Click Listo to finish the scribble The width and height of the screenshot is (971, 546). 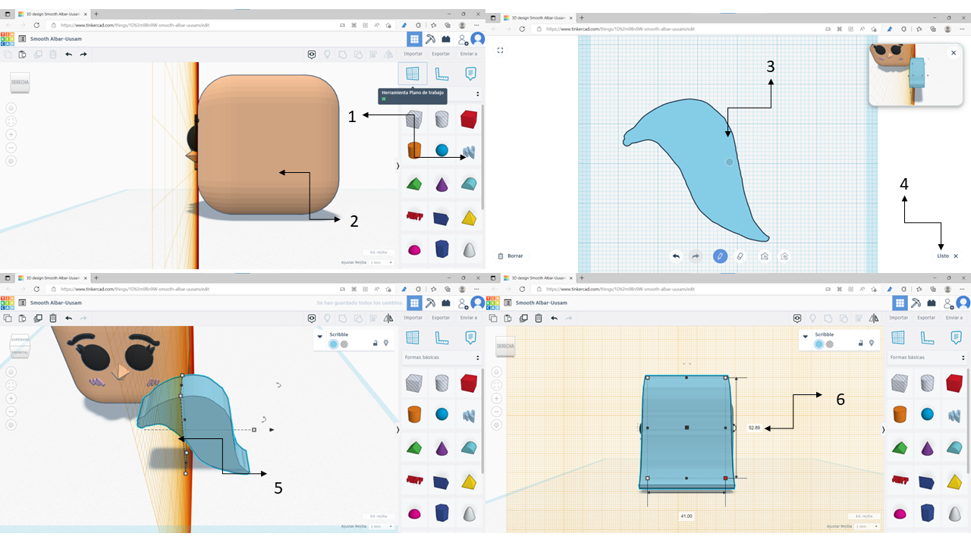[x=943, y=256]
